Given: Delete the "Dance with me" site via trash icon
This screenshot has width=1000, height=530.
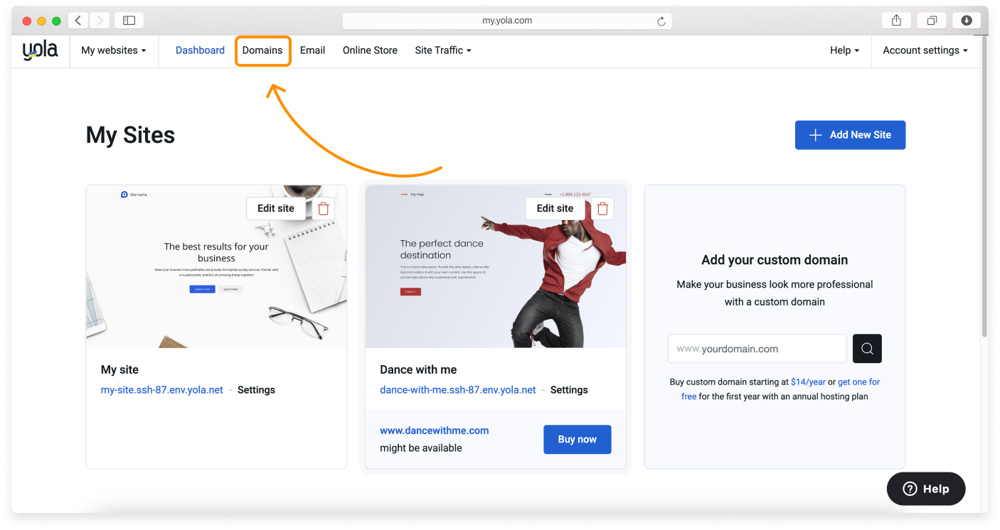Looking at the screenshot, I should coord(602,207).
